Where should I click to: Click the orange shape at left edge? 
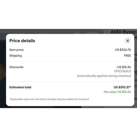(x=3, y=72)
